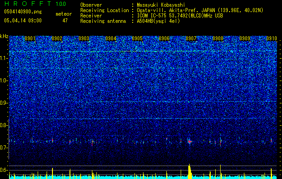
Task: Click the observer name Masayuki Kobayashi
Action: click(161, 5)
